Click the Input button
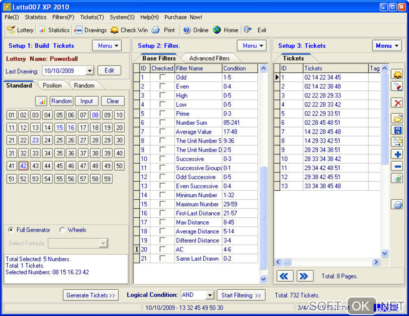The width and height of the screenshot is (409, 316). pos(86,101)
